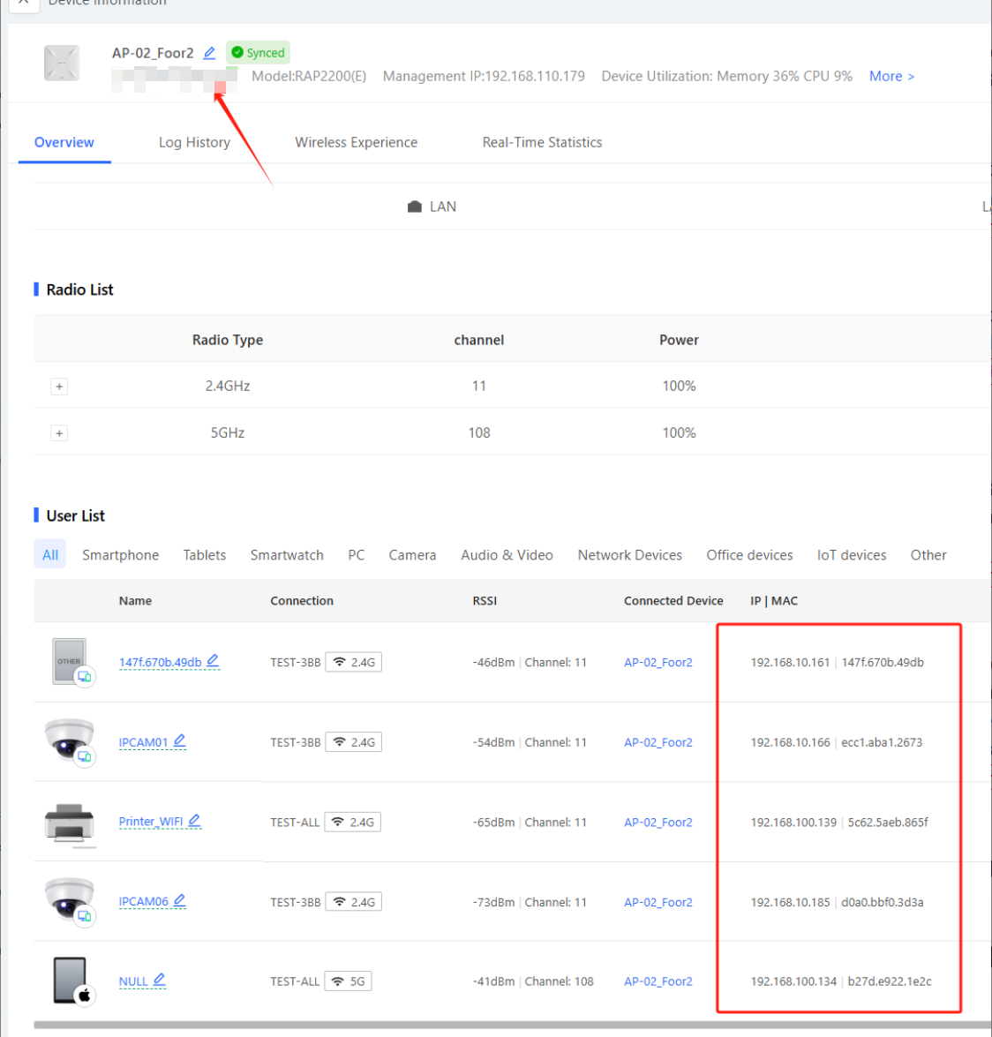The width and height of the screenshot is (992, 1037).
Task: Edit the IPCAM06 name via pencil
Action: (180, 901)
